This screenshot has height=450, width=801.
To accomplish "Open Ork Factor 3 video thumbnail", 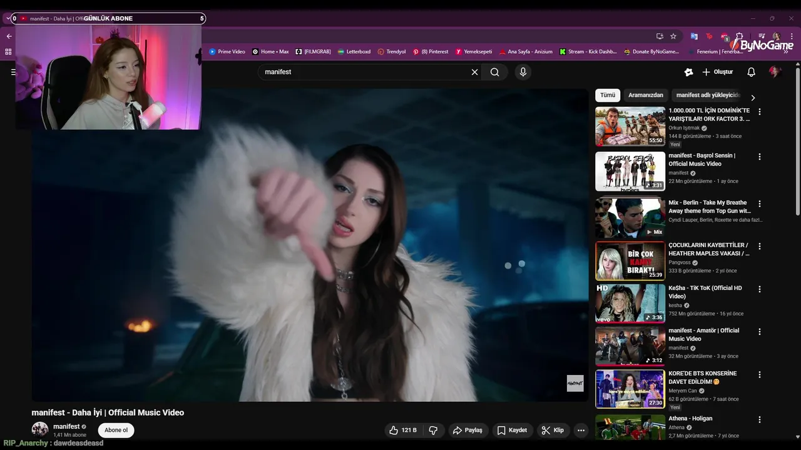I will (x=630, y=126).
